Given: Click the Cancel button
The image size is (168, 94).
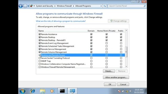Looking at the screenshot, I should coord(123,84).
